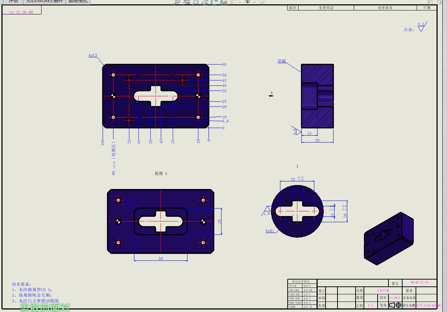447x312 pixels.
Task: Click the 设计 cell in the title block
Action: coord(322,291)
